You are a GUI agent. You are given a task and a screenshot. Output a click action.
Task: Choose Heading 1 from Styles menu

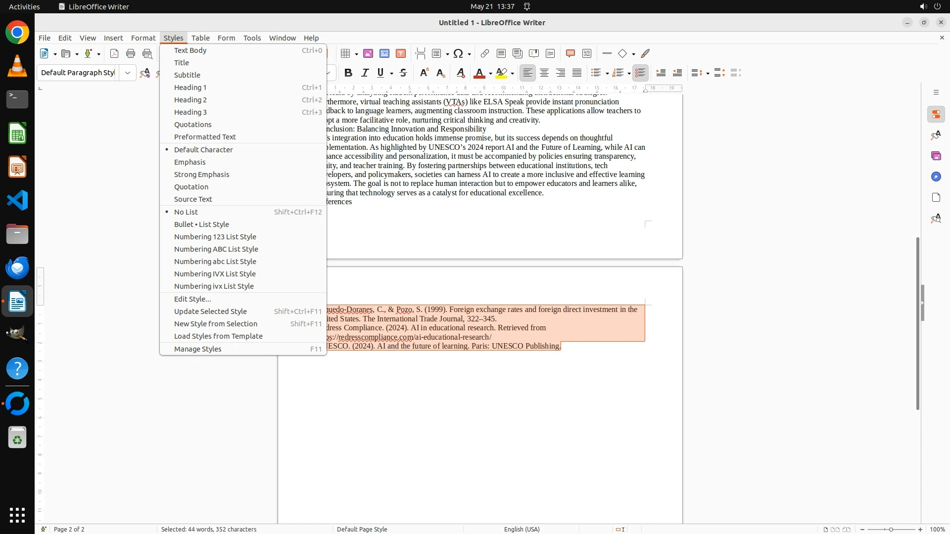pos(190,88)
